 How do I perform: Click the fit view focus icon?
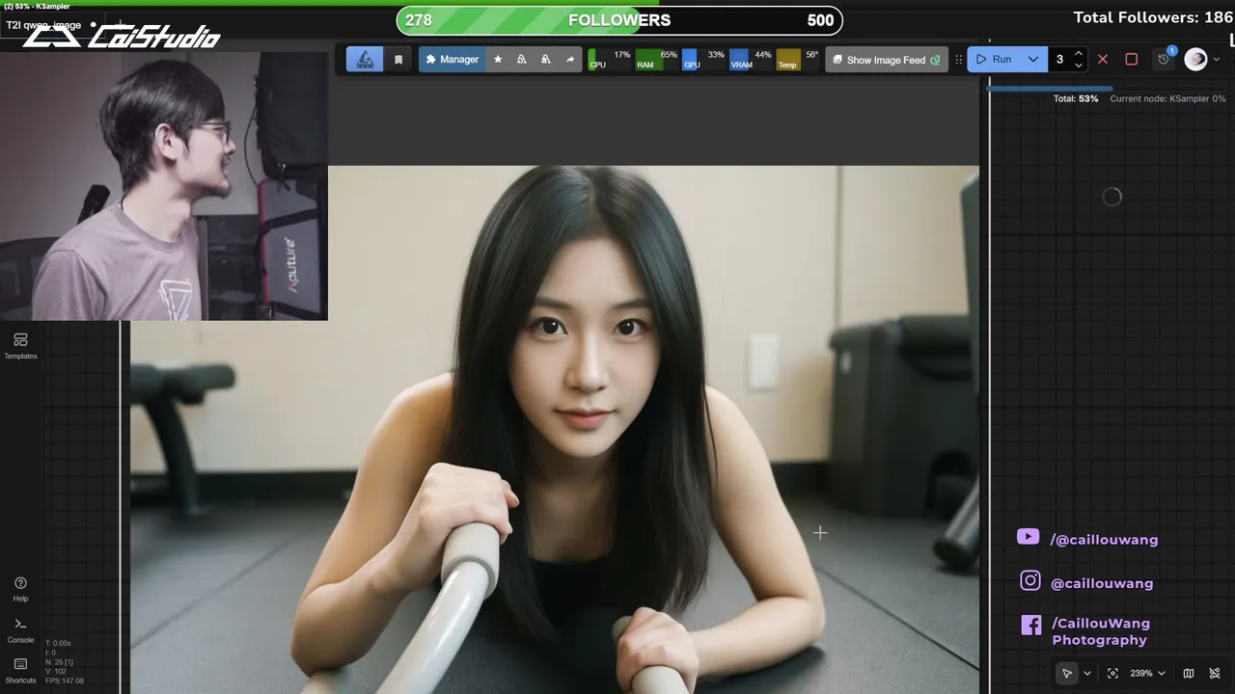pos(1112,673)
